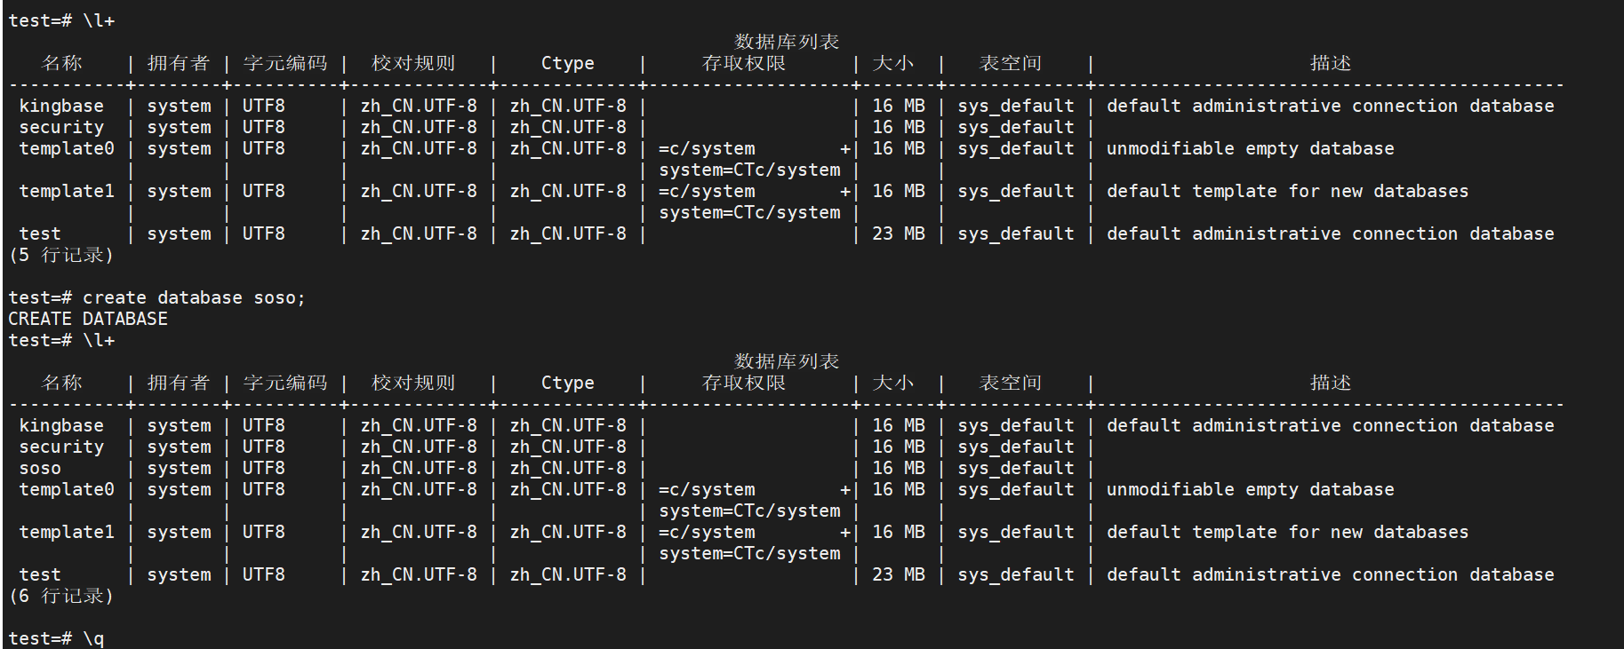1624x649 pixels.
Task: Click the 名称 header in the upper table
Action: (61, 64)
